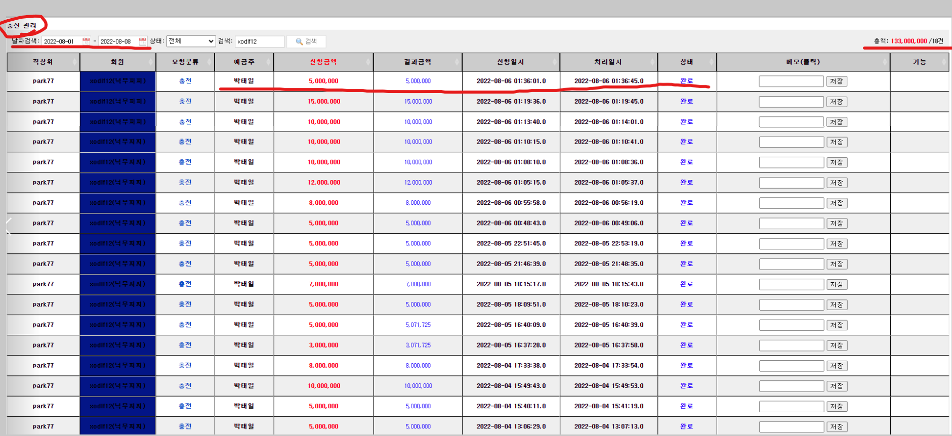This screenshot has height=436, width=952.
Task: Save memo for the 16:40:09.0 request row
Action: [837, 325]
